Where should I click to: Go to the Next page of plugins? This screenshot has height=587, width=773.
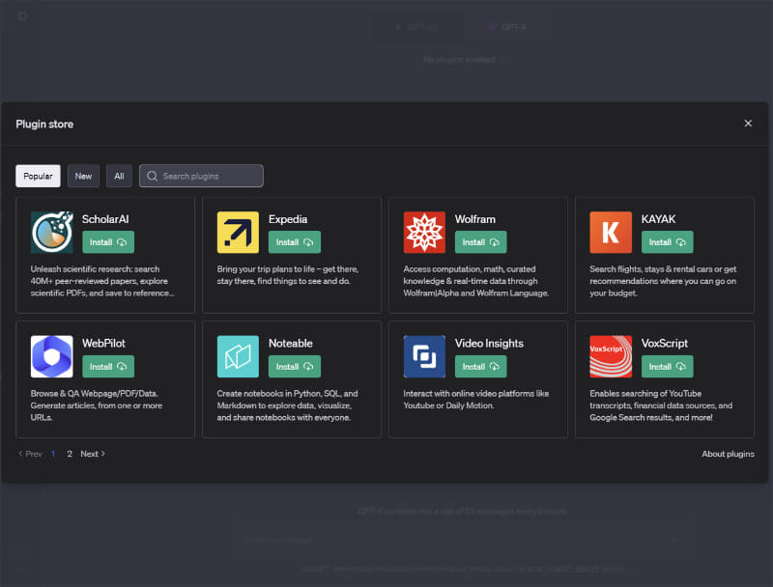click(93, 454)
